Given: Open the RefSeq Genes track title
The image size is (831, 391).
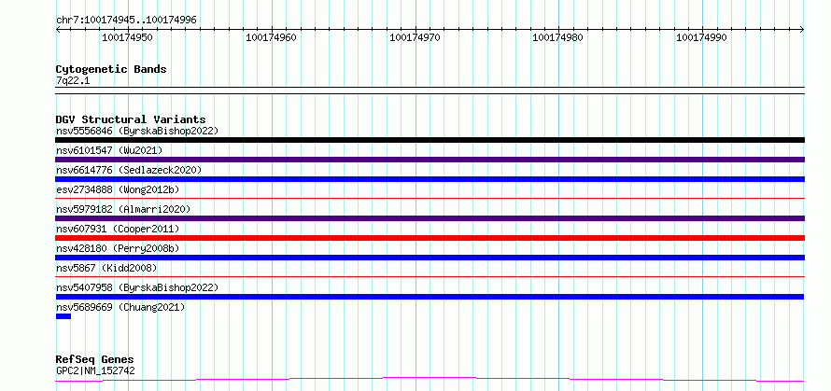Looking at the screenshot, I should tap(94, 359).
